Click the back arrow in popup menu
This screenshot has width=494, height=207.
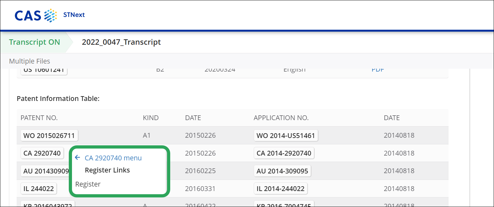click(77, 157)
